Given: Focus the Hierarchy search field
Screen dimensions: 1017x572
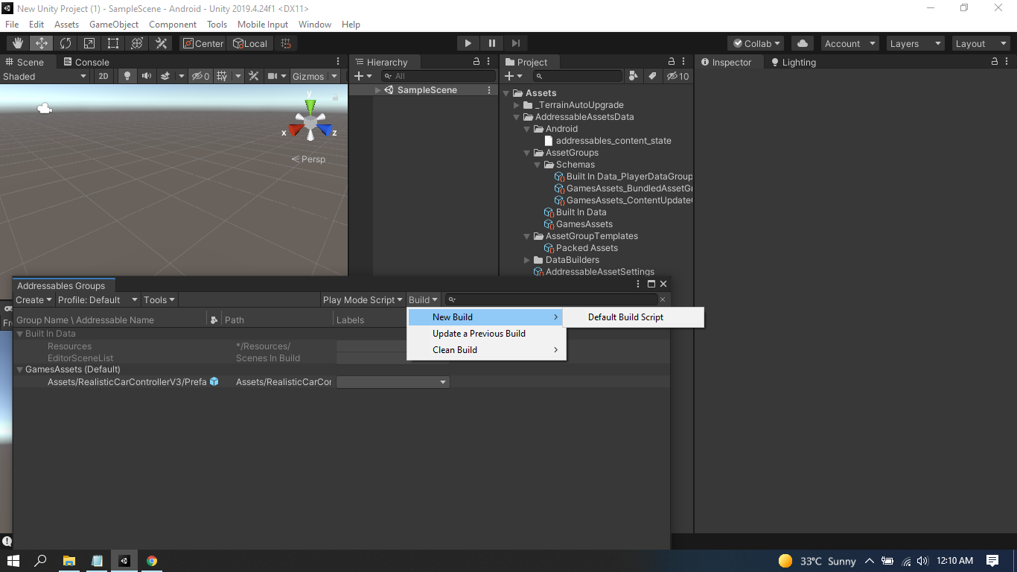Looking at the screenshot, I should (438, 76).
